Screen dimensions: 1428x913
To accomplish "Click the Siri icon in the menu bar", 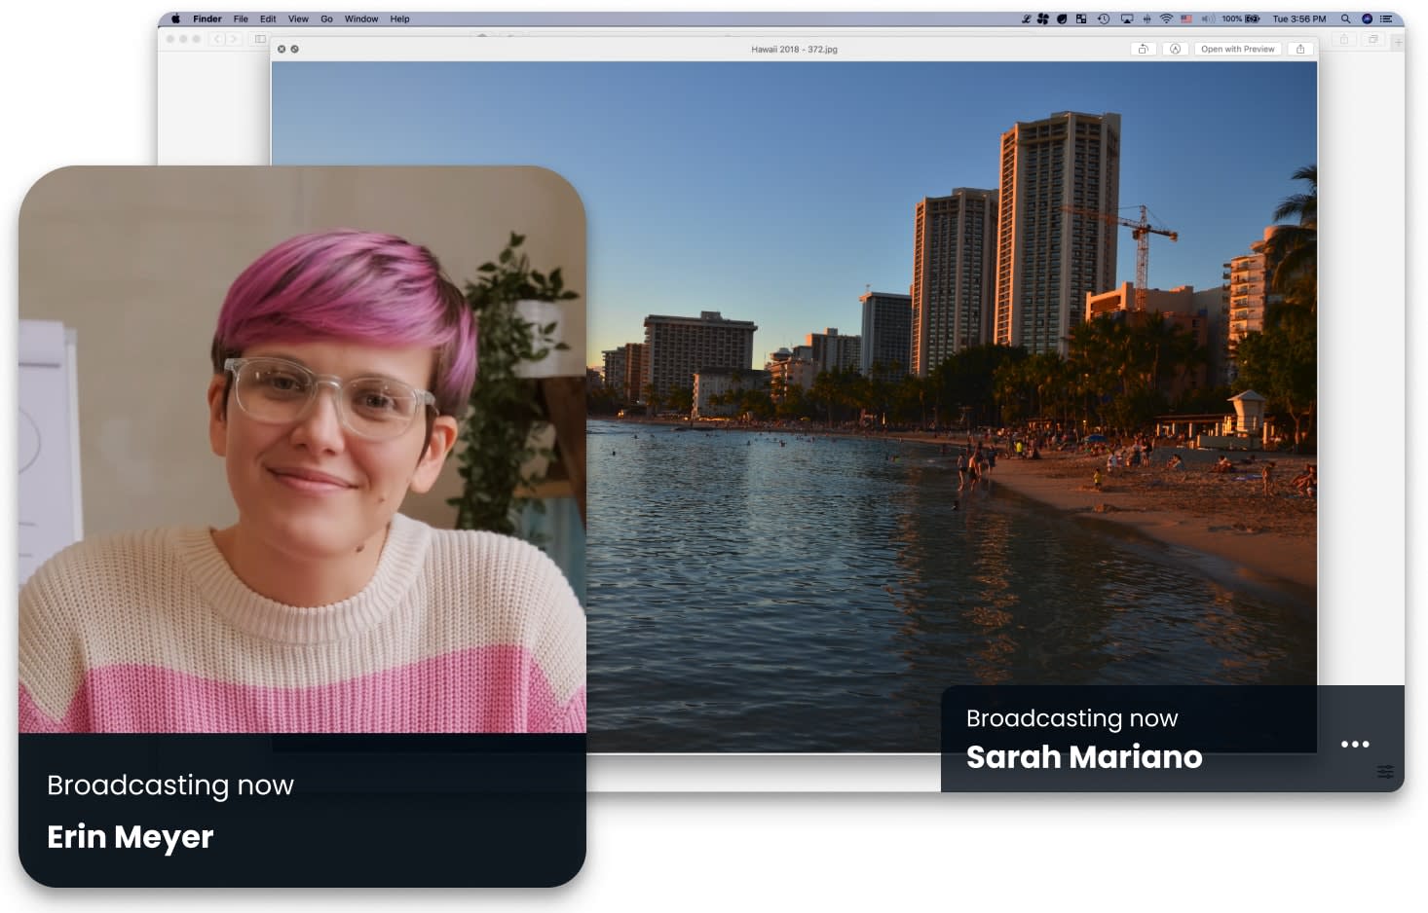I will tap(1368, 18).
